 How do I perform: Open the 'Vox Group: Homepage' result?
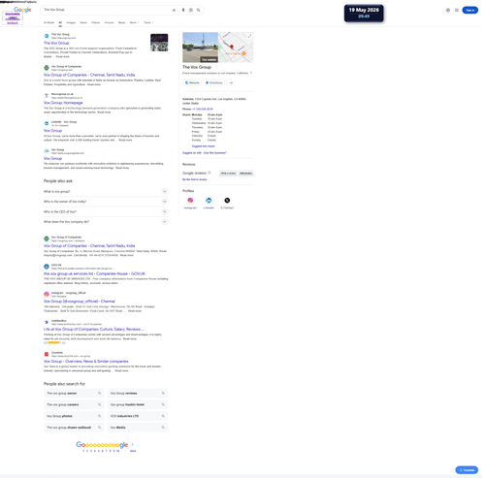click(x=63, y=103)
